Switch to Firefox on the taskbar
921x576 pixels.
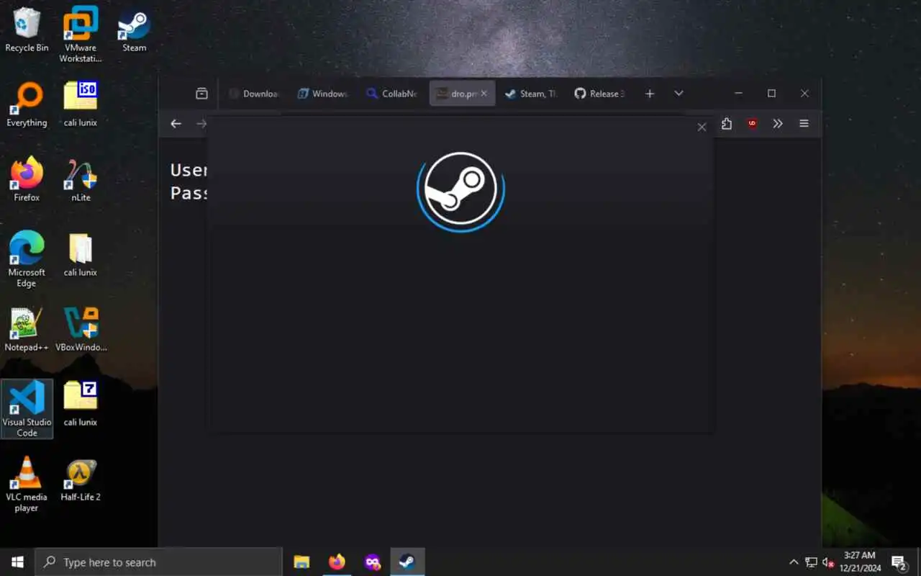point(337,562)
